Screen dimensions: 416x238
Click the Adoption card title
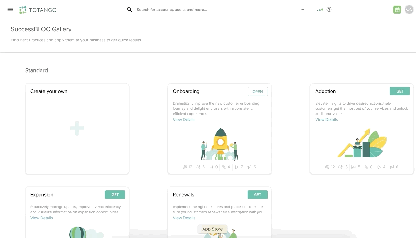pyautogui.click(x=325, y=91)
